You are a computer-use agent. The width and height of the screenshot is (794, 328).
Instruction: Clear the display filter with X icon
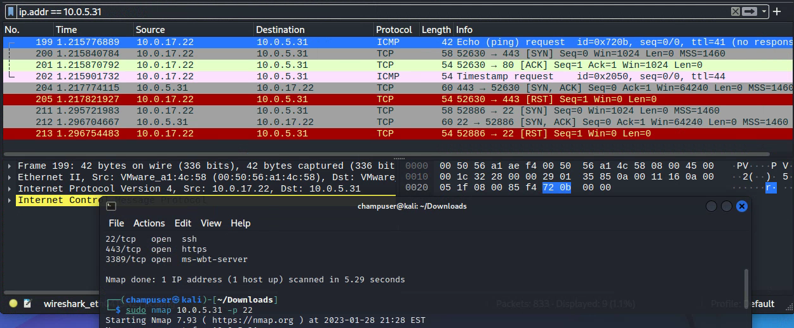(735, 11)
